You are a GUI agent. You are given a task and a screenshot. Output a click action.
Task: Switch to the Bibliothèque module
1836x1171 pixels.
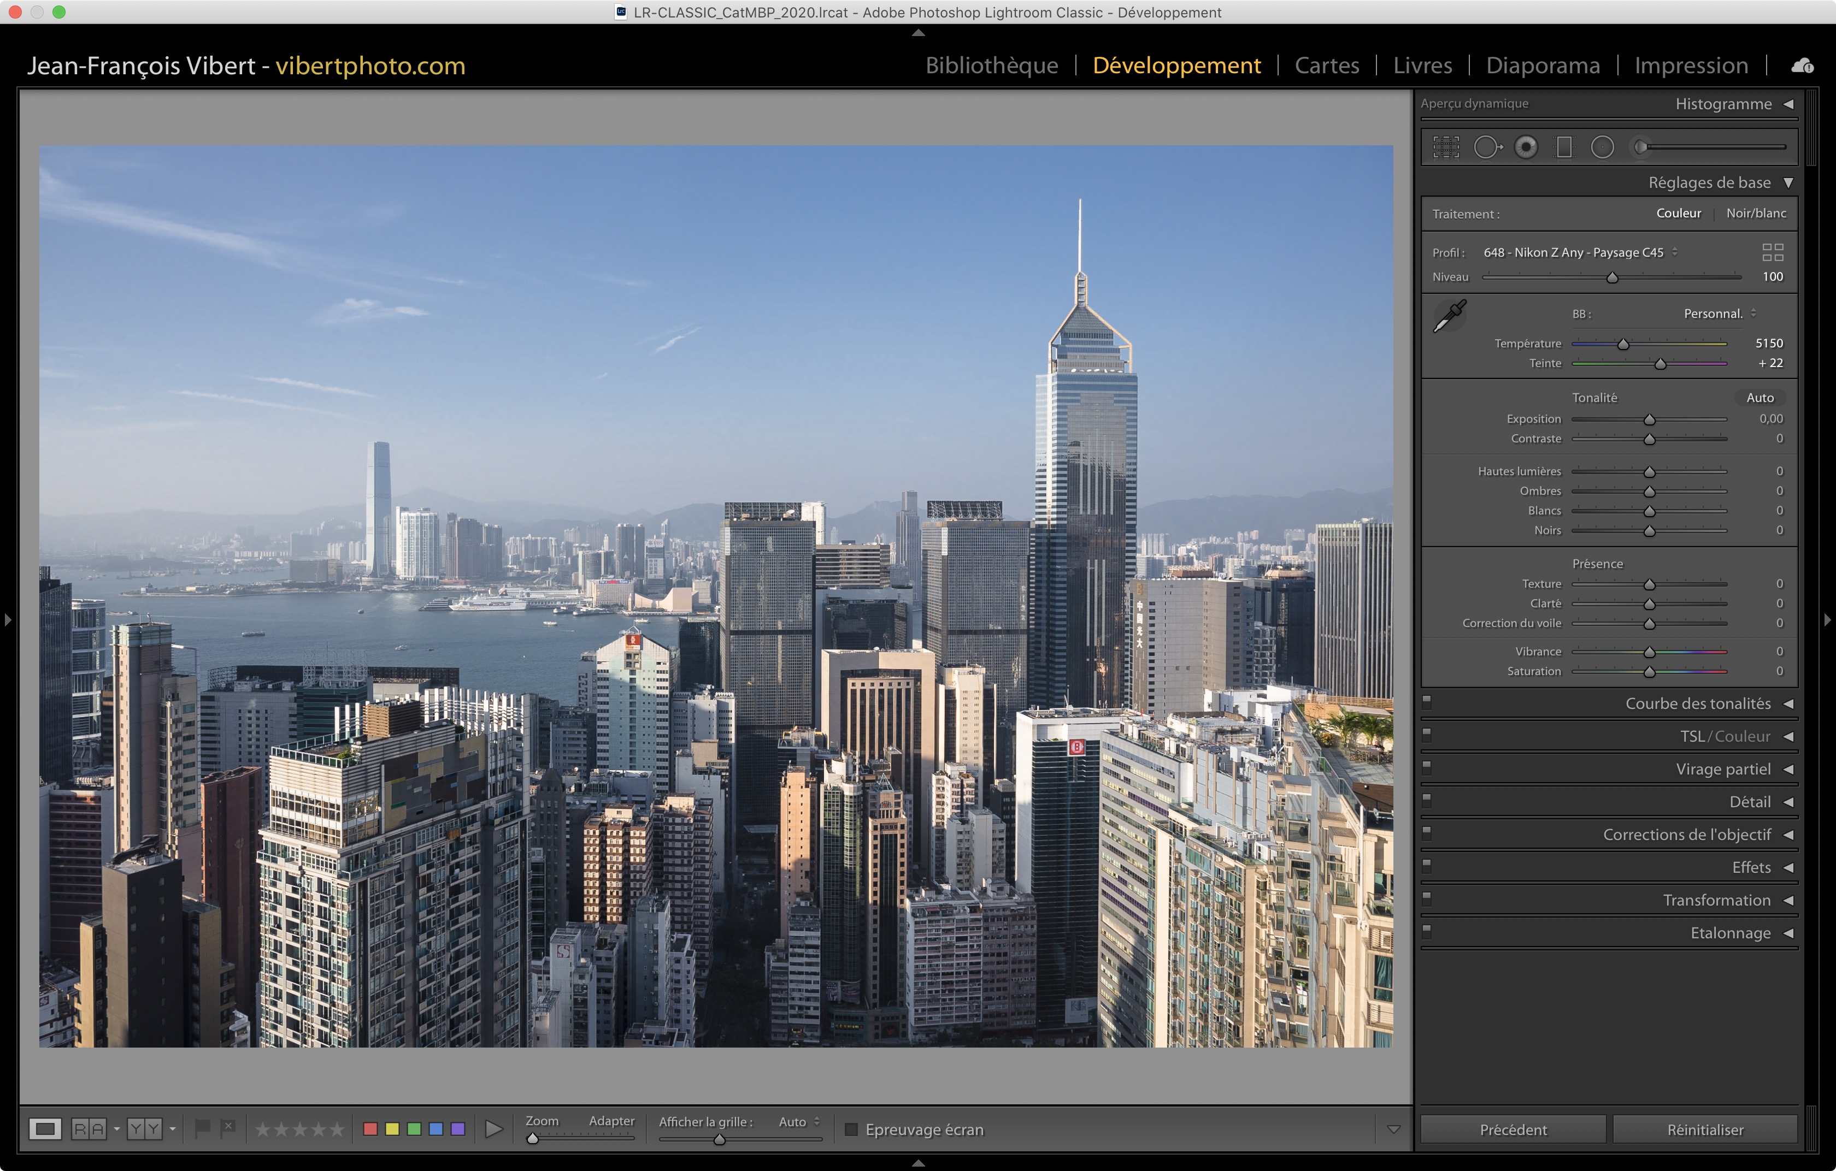pos(991,66)
